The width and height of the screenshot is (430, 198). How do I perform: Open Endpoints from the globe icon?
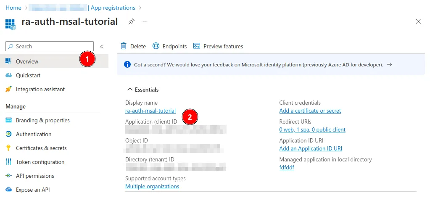(156, 46)
